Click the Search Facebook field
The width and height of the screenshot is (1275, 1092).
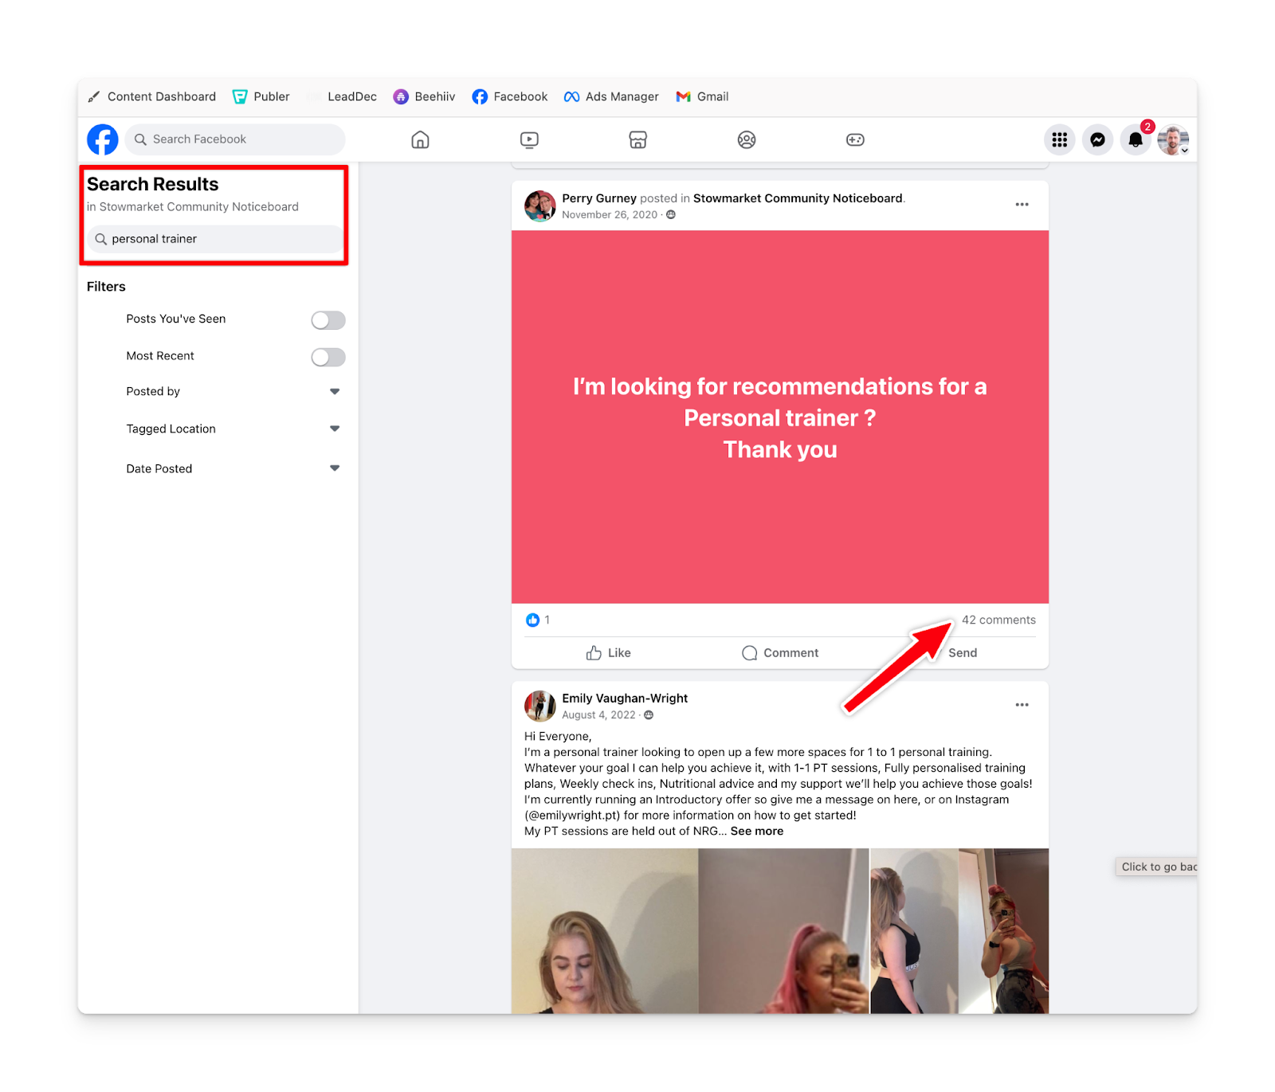pyautogui.click(x=235, y=139)
